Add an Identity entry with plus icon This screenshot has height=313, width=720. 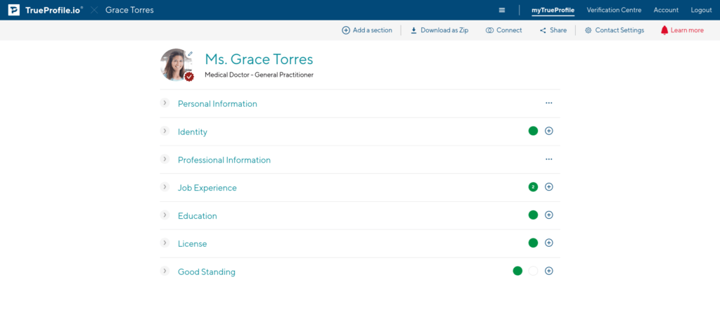(548, 131)
